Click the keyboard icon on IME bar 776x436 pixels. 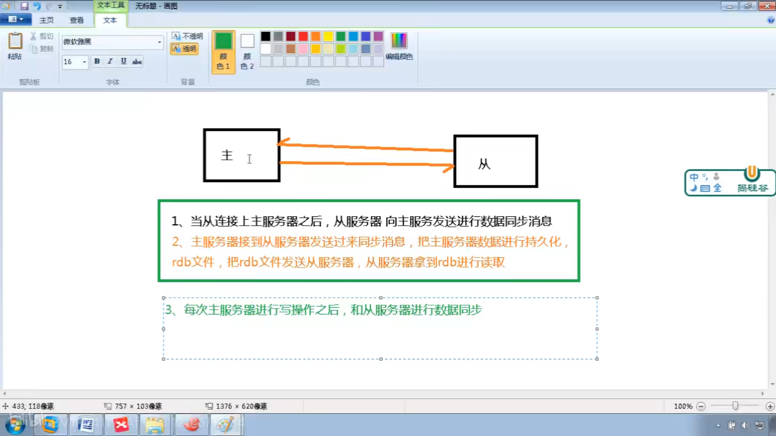click(x=705, y=188)
